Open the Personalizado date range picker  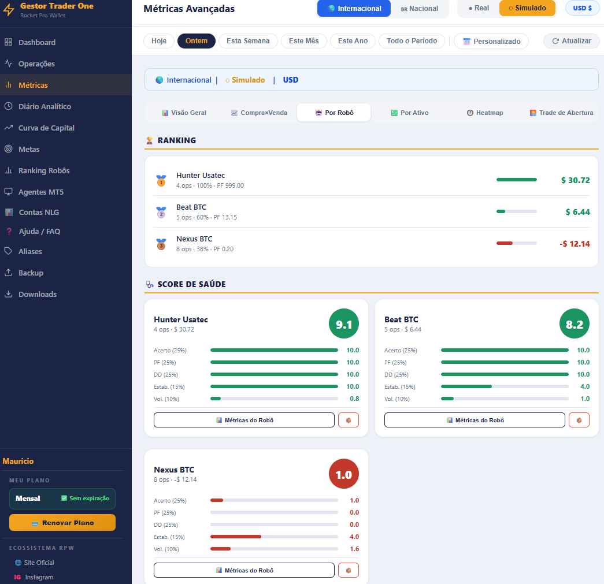[491, 41]
